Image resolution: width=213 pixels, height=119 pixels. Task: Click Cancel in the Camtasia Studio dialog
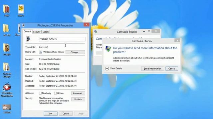pos(172,68)
